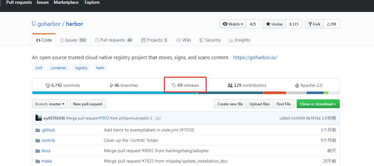374x166 pixels.
Task: Click the eye icon in Watch button
Action: point(225,24)
